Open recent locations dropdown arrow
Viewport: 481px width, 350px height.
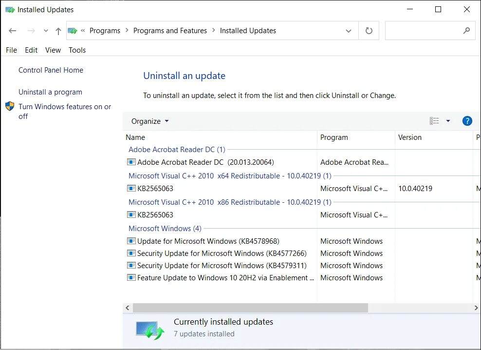[x=46, y=31]
